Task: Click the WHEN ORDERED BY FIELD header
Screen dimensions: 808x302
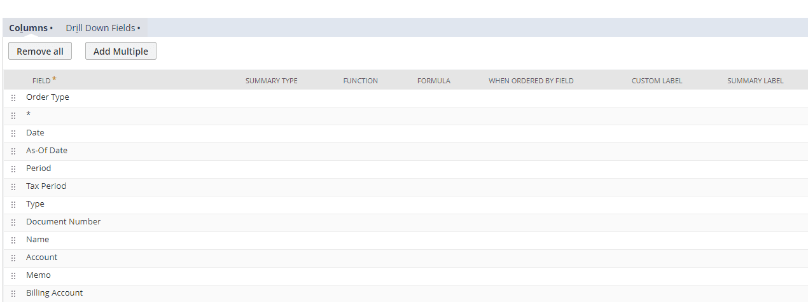Action: [531, 81]
